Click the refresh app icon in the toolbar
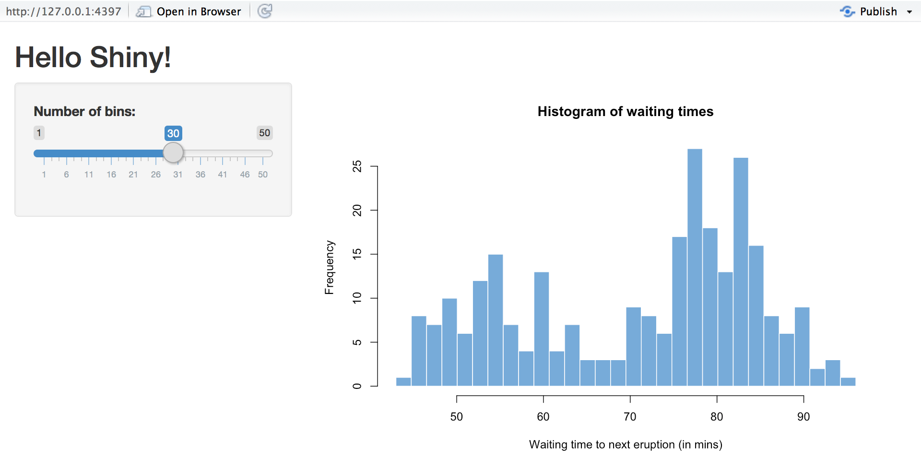The height and width of the screenshot is (469, 921). 265,11
